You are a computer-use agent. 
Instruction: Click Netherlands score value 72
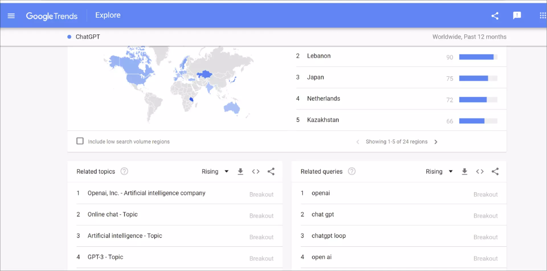tap(450, 100)
